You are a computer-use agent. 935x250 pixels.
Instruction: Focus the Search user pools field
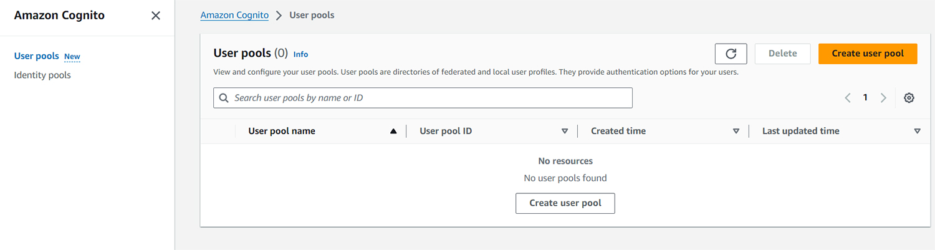pos(423,98)
